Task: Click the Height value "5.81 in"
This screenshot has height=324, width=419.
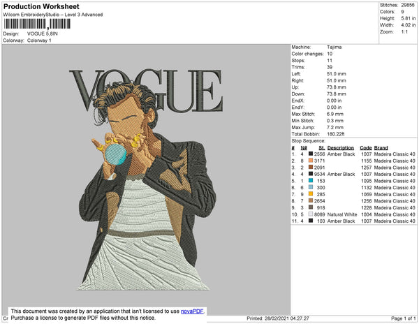Action: tap(408, 18)
